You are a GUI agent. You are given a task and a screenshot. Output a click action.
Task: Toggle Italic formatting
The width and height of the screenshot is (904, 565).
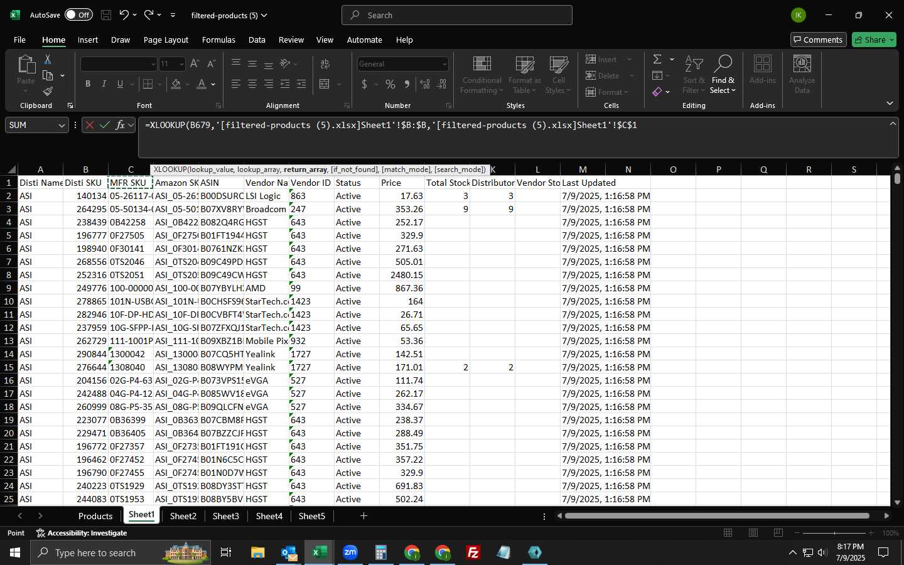coord(104,83)
